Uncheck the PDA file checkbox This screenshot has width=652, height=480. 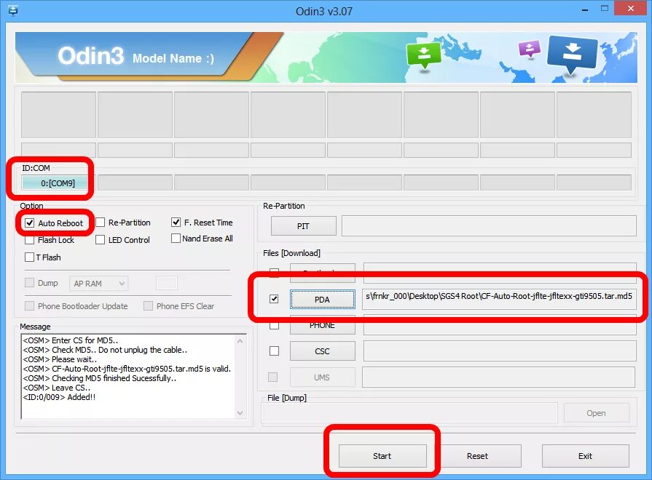pyautogui.click(x=274, y=299)
